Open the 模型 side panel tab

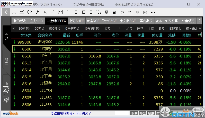[7, 61]
